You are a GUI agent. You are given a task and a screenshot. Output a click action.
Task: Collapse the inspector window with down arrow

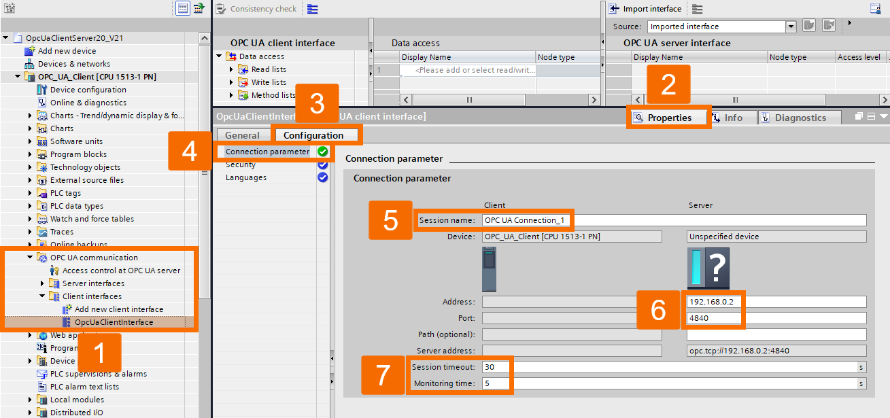(x=883, y=117)
